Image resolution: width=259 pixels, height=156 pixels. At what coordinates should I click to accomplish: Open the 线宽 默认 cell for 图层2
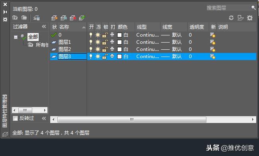pos(171,49)
